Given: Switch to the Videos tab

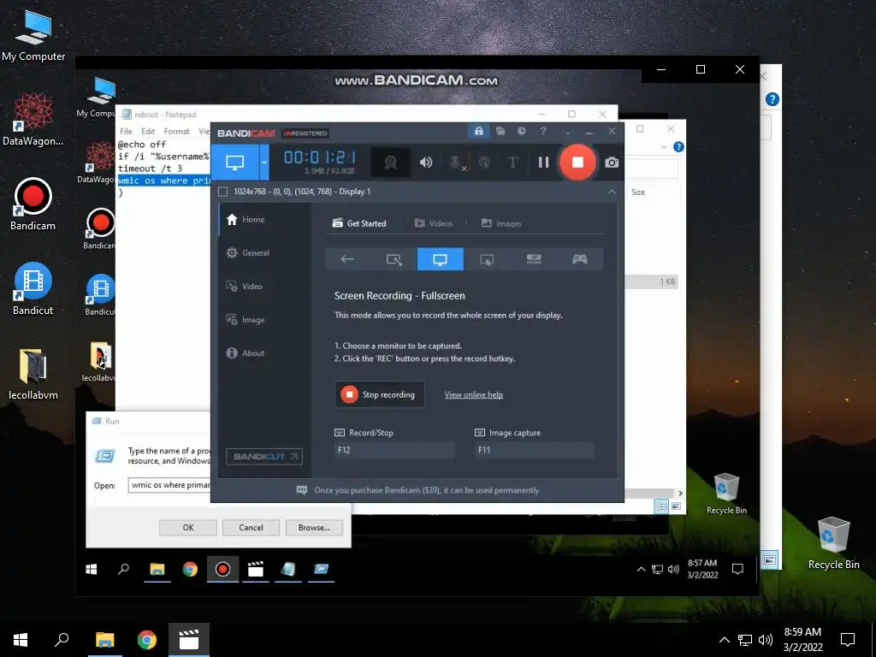Looking at the screenshot, I should coord(434,223).
